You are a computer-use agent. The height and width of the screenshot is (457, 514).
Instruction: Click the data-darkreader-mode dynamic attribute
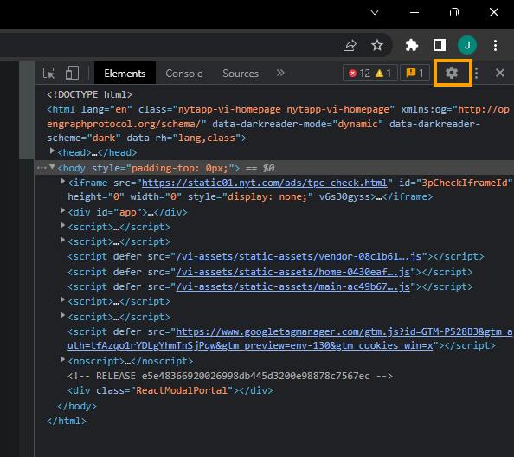(298, 124)
